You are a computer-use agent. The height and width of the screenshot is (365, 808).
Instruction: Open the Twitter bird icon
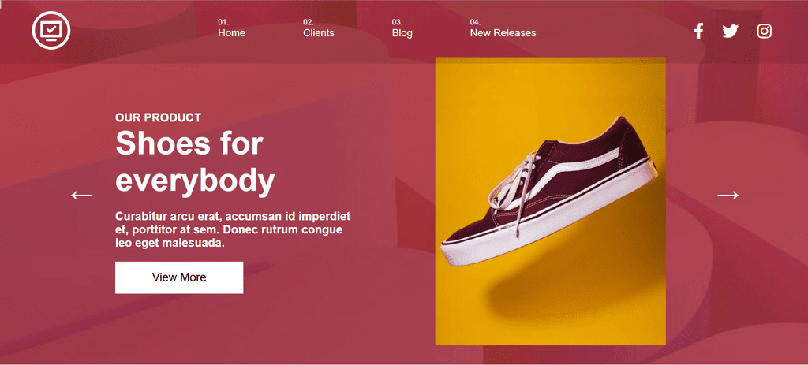pos(730,32)
